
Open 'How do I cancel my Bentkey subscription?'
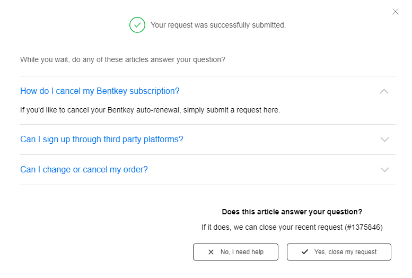pos(100,91)
